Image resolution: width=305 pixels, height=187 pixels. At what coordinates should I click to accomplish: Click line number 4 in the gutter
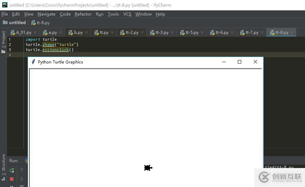pos(10,55)
